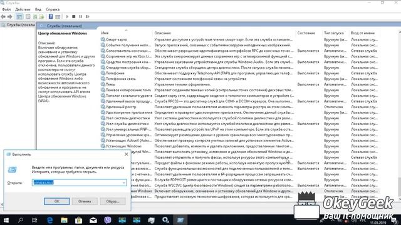Restart the service with the restart icon

tap(88, 17)
